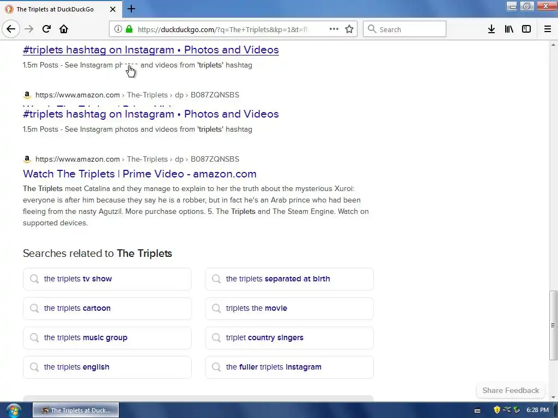Search related: the triplets tv show

click(107, 279)
